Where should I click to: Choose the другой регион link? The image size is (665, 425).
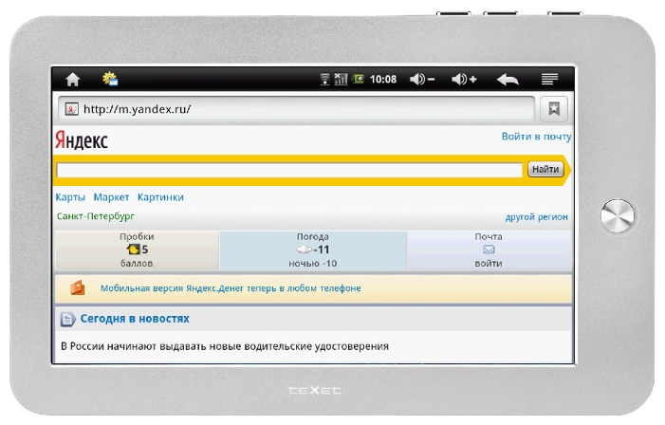click(537, 217)
